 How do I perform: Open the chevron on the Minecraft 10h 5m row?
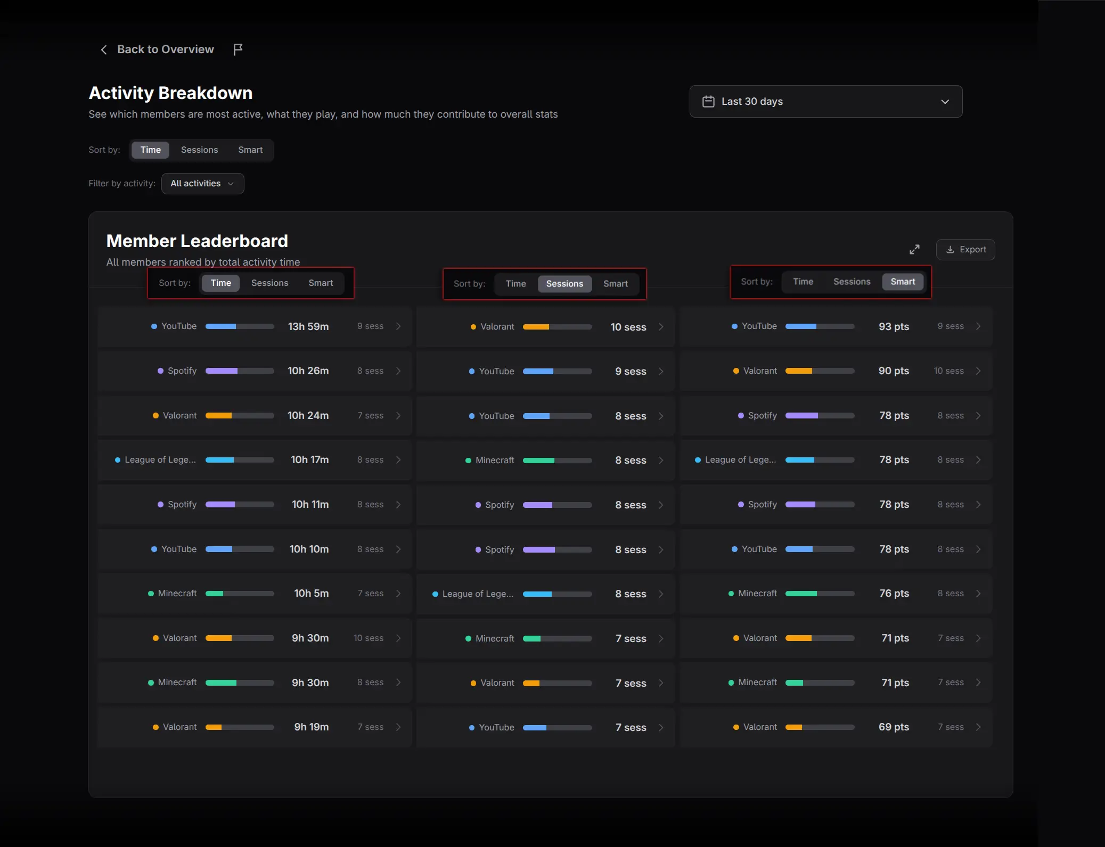point(398,594)
